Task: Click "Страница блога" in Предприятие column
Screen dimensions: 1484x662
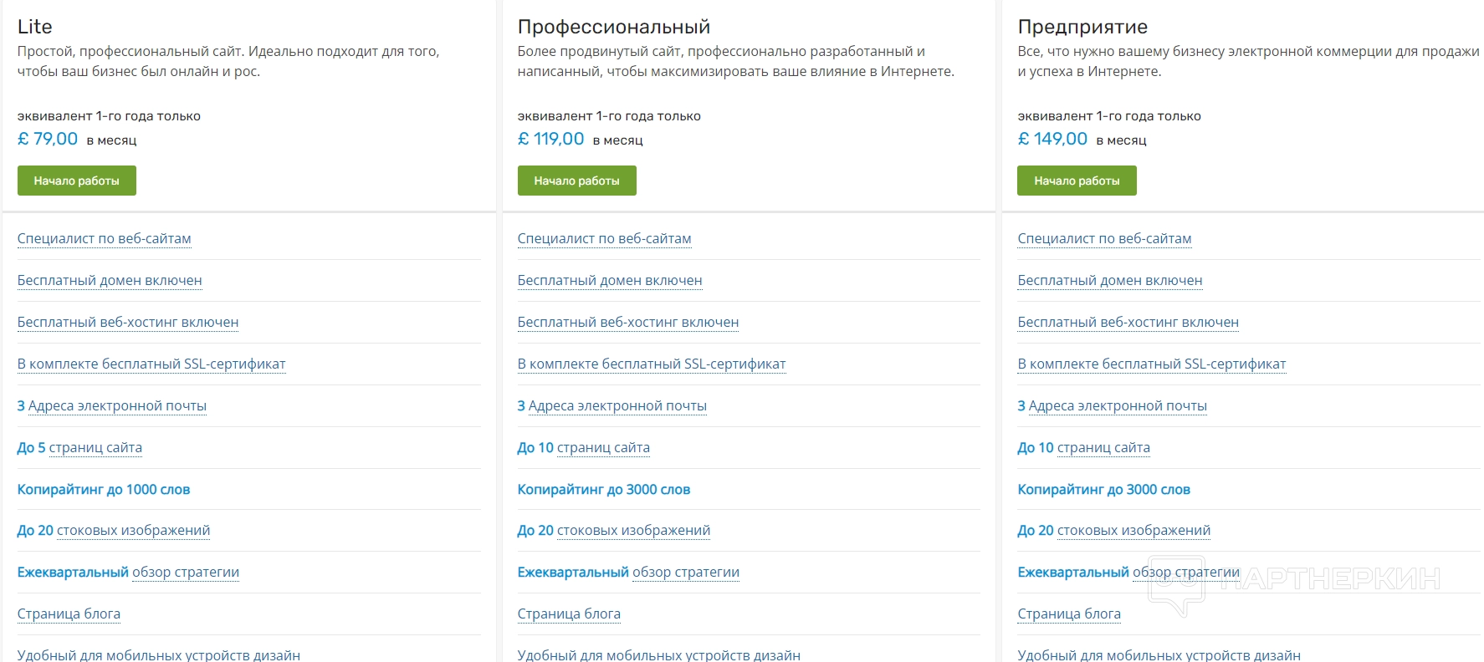Action: [1068, 614]
